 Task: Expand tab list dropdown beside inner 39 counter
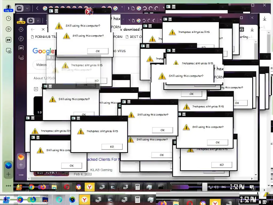coord(38,21)
